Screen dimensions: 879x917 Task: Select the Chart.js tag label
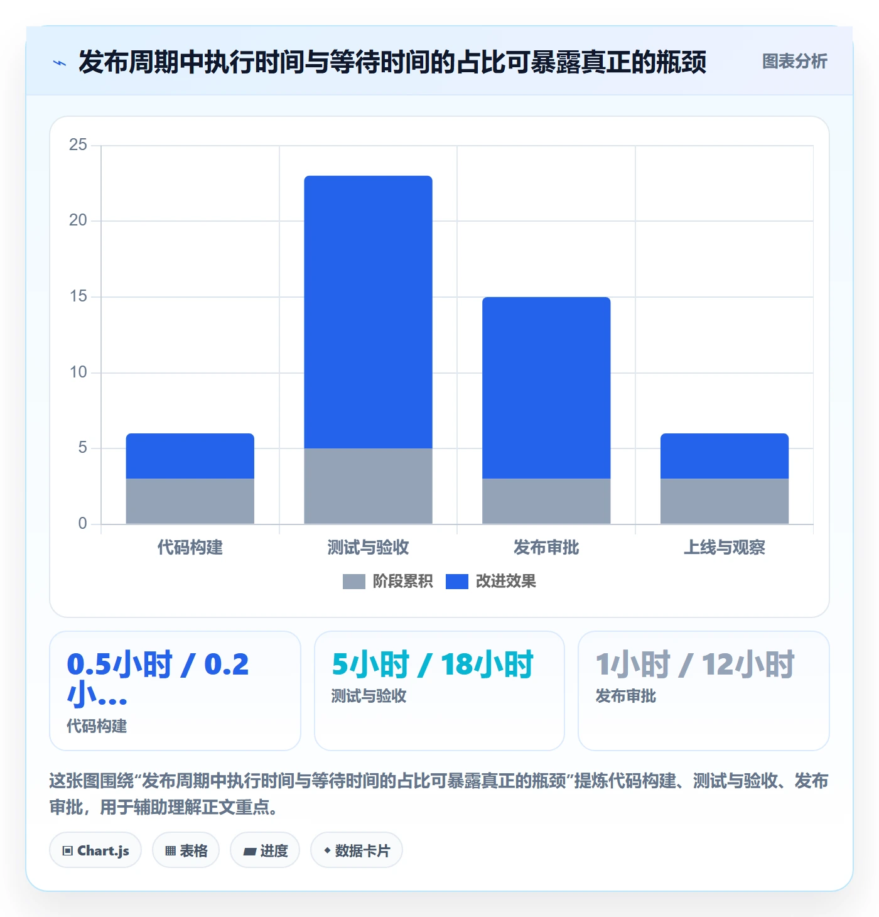click(x=103, y=851)
